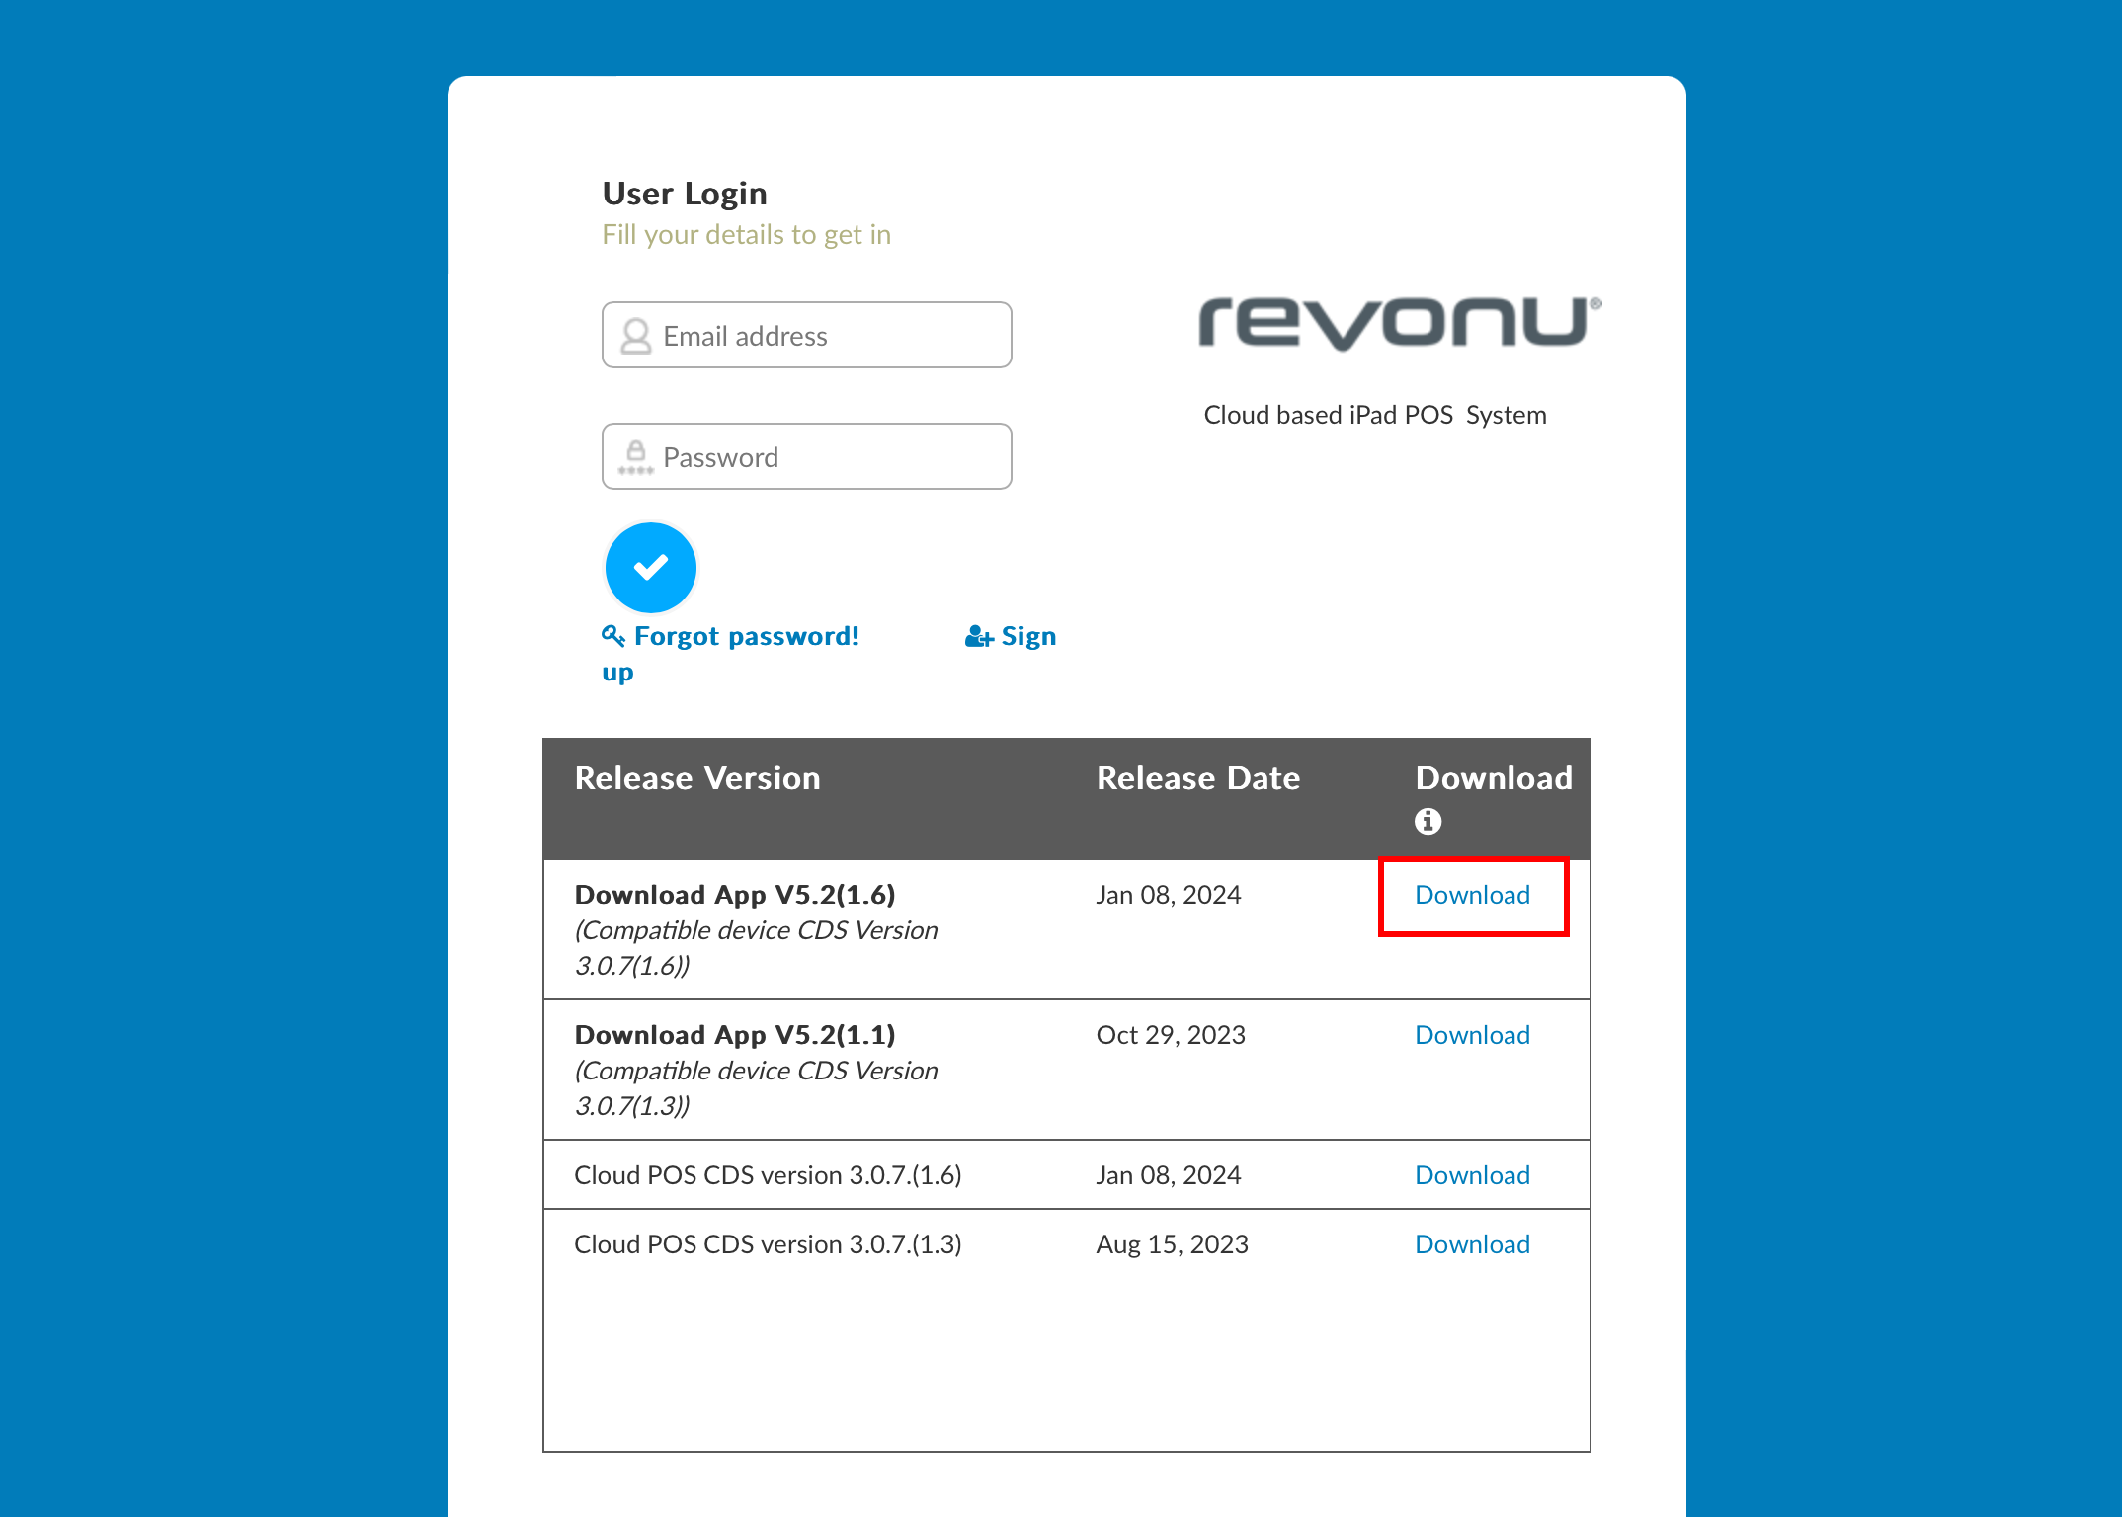The height and width of the screenshot is (1517, 2122).
Task: Click the info icon under the Download header
Action: point(1428,821)
